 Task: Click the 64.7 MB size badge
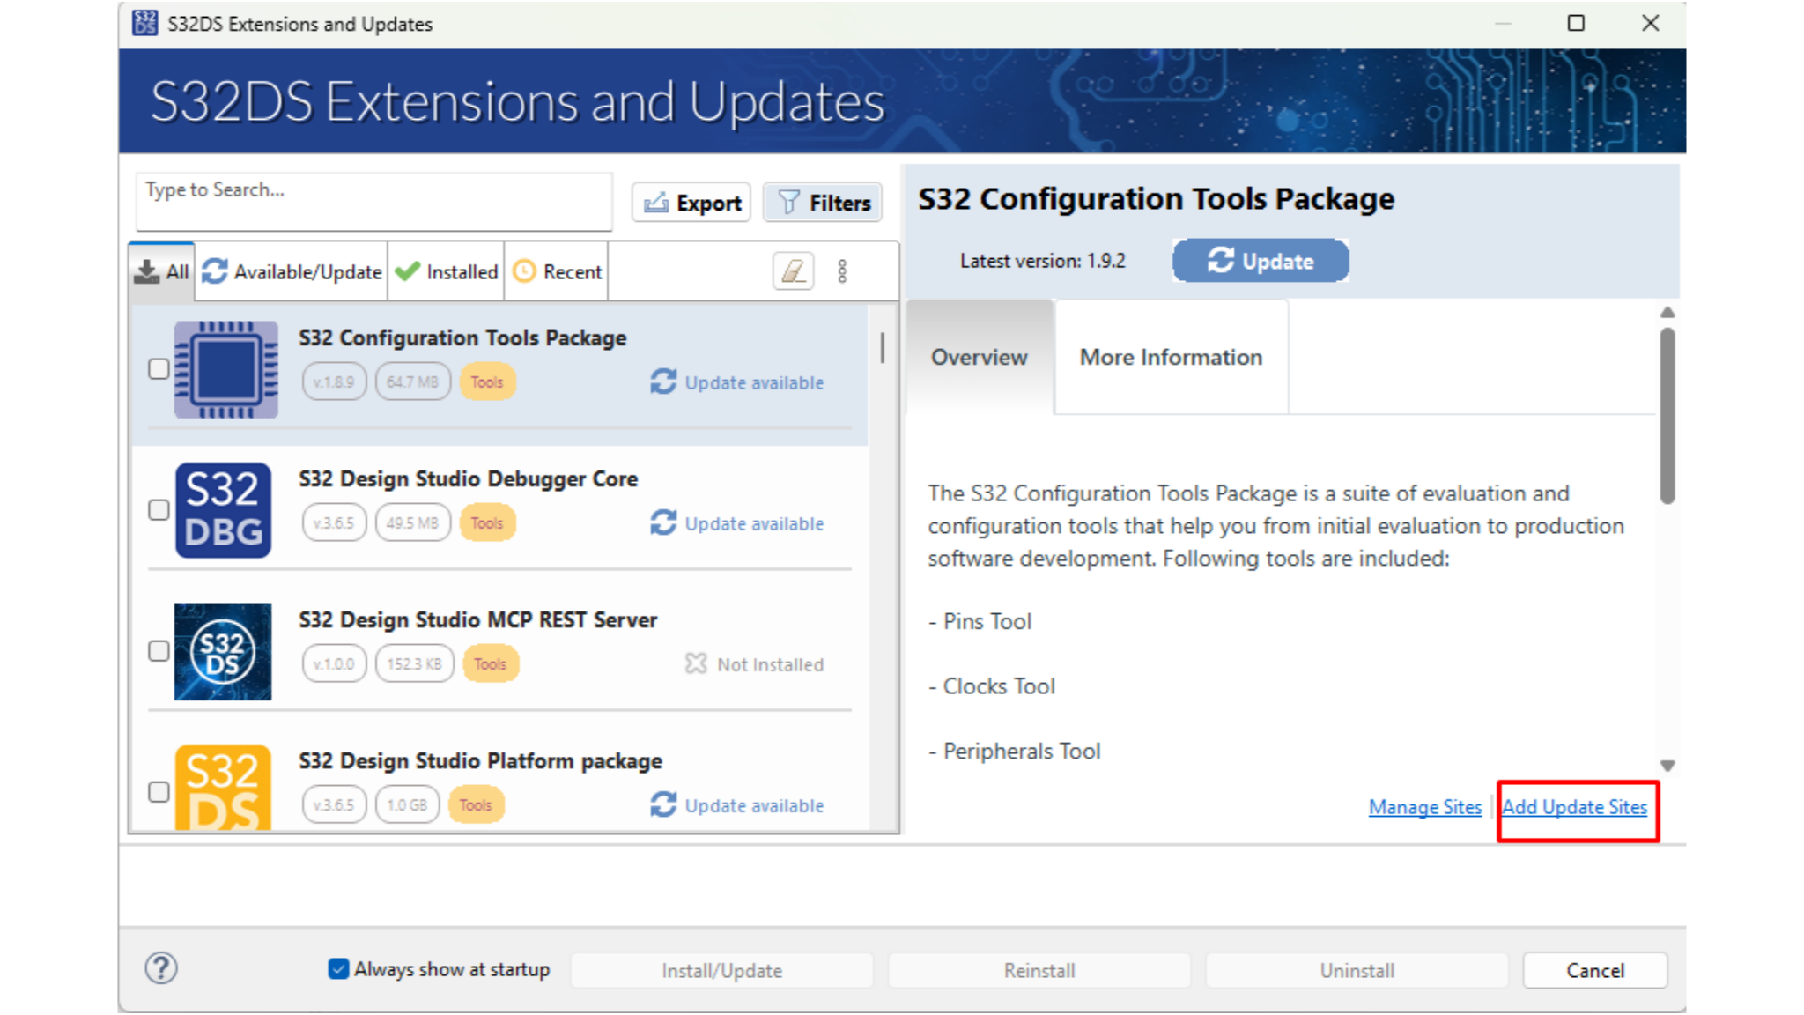(412, 382)
